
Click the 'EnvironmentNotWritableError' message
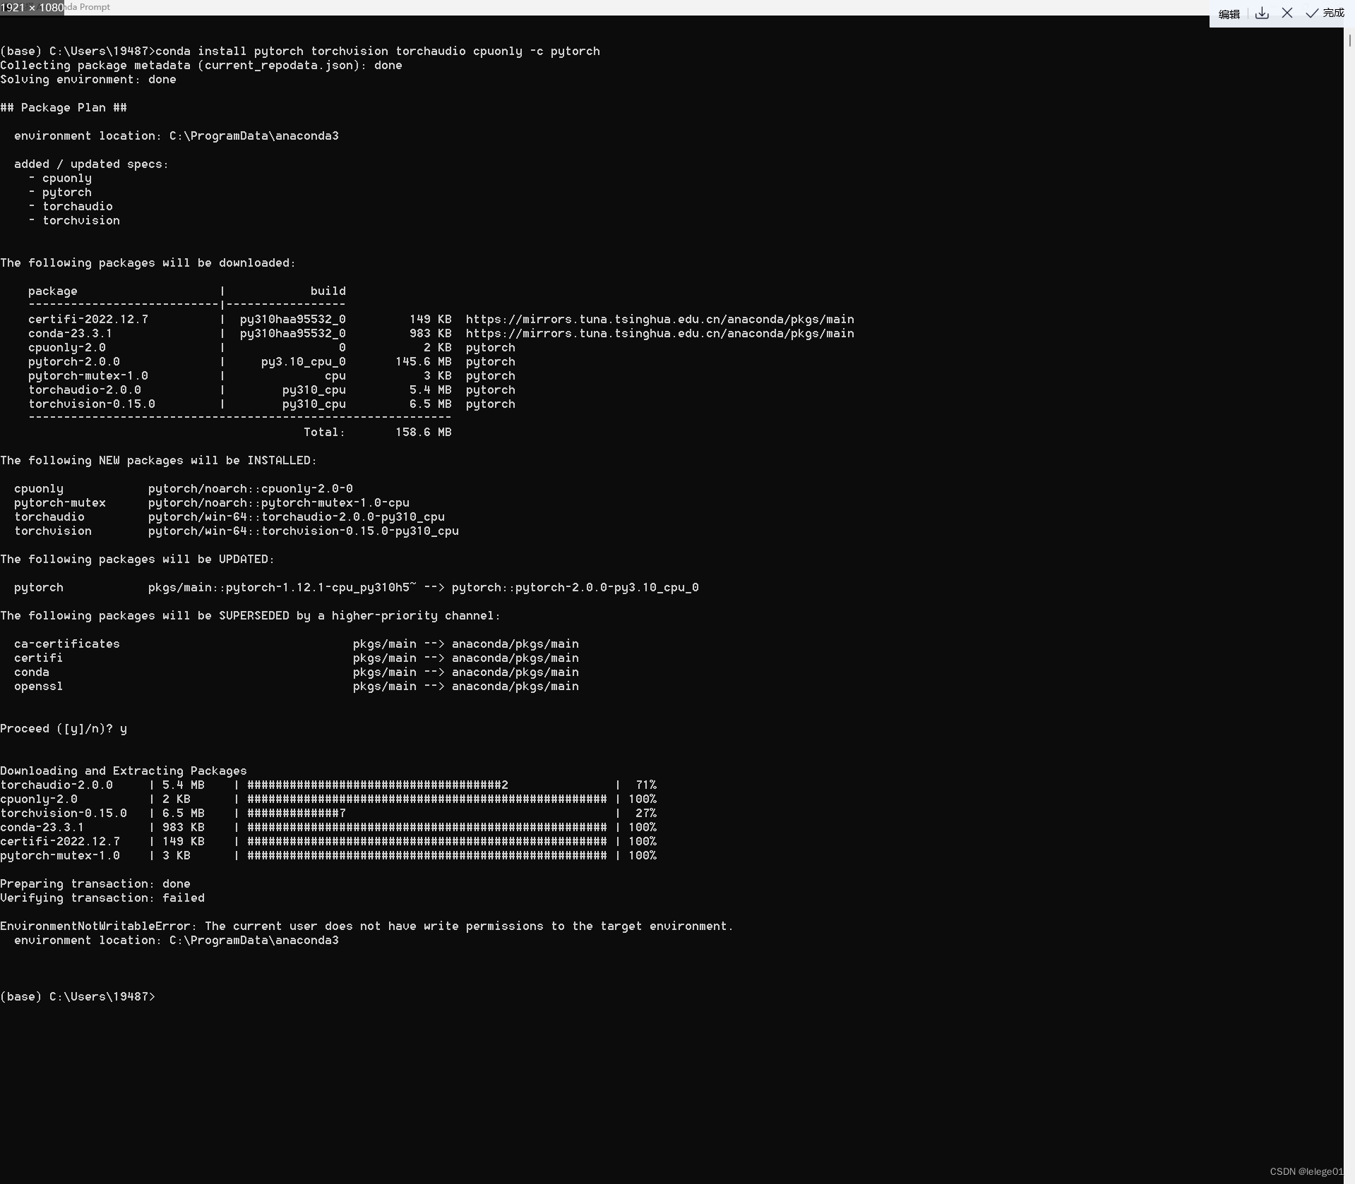coord(367,926)
